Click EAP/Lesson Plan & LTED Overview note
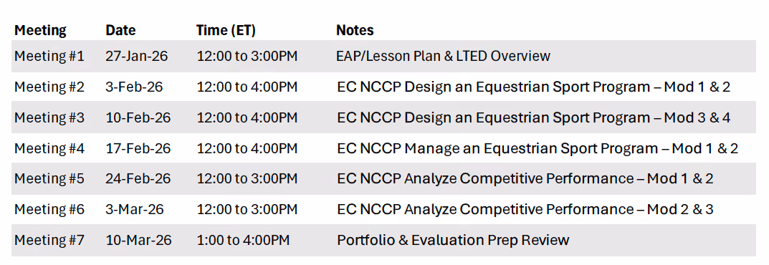The image size is (769, 265). (444, 57)
